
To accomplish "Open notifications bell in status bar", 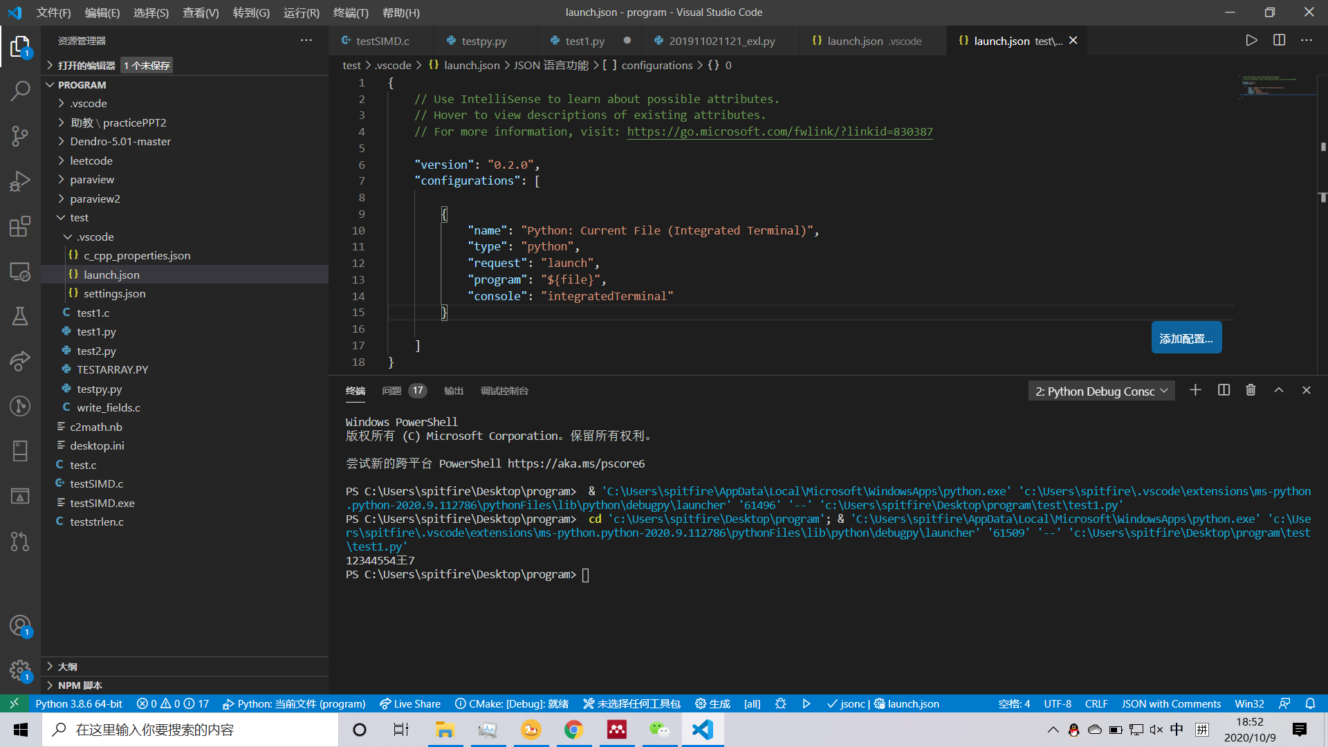I will coord(1310,703).
